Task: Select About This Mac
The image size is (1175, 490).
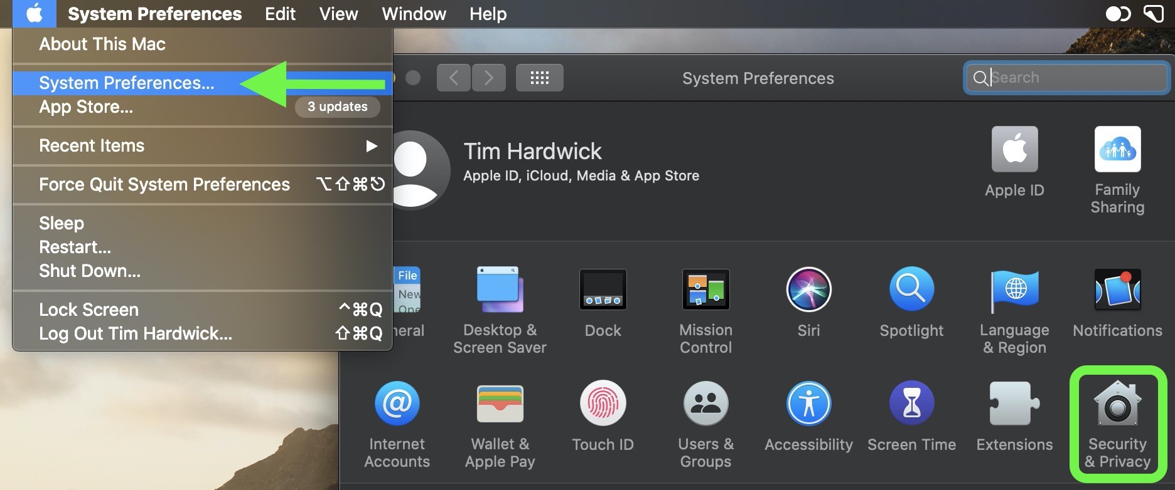Action: (202, 44)
